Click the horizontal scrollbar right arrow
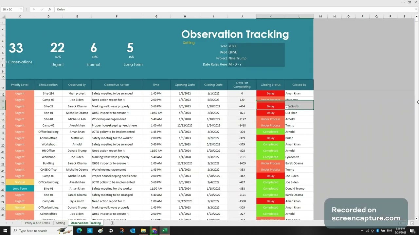 pos(412,223)
